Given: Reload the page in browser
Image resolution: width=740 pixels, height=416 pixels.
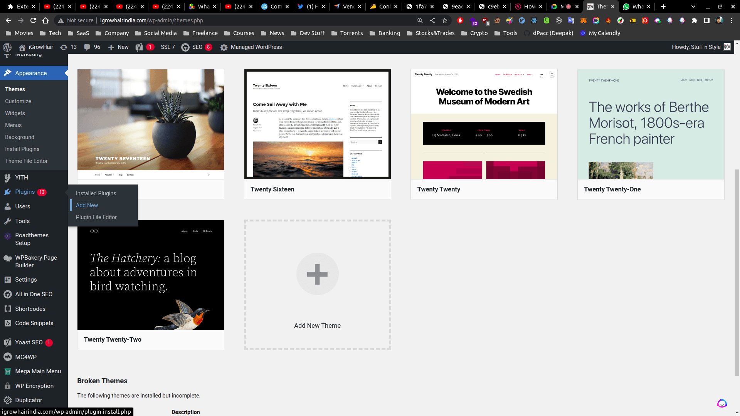Looking at the screenshot, I should click(33, 20).
